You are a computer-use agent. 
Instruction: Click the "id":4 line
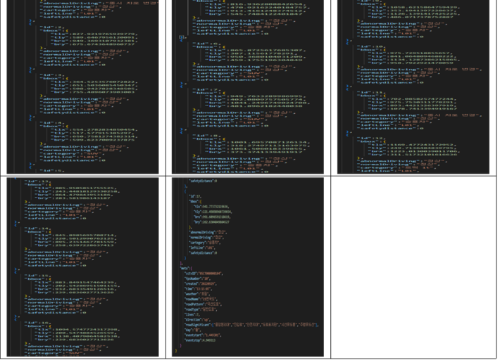coord(52,123)
